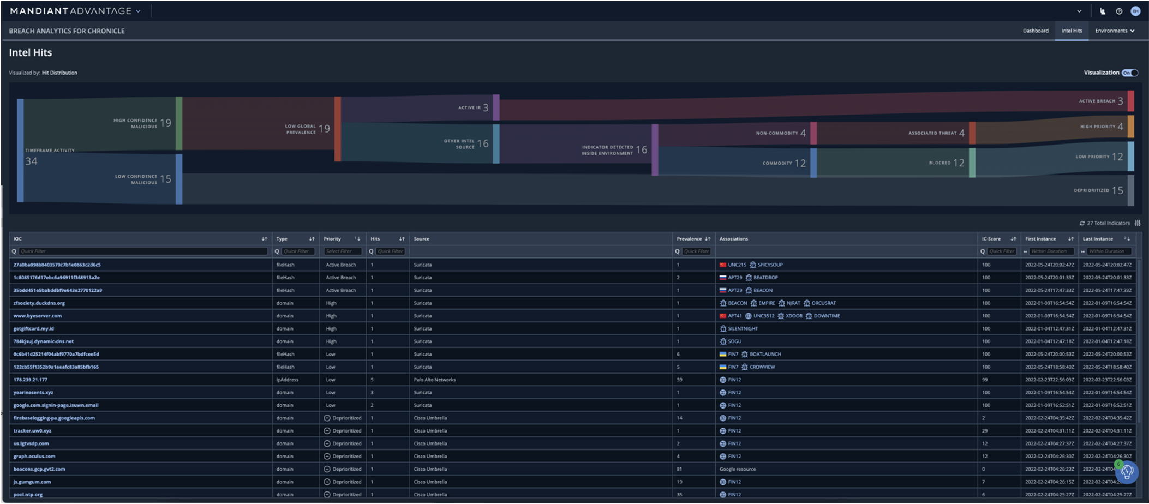The image size is (1149, 504).
Task: Change the Hit Distribution visualization option
Action: coord(59,73)
